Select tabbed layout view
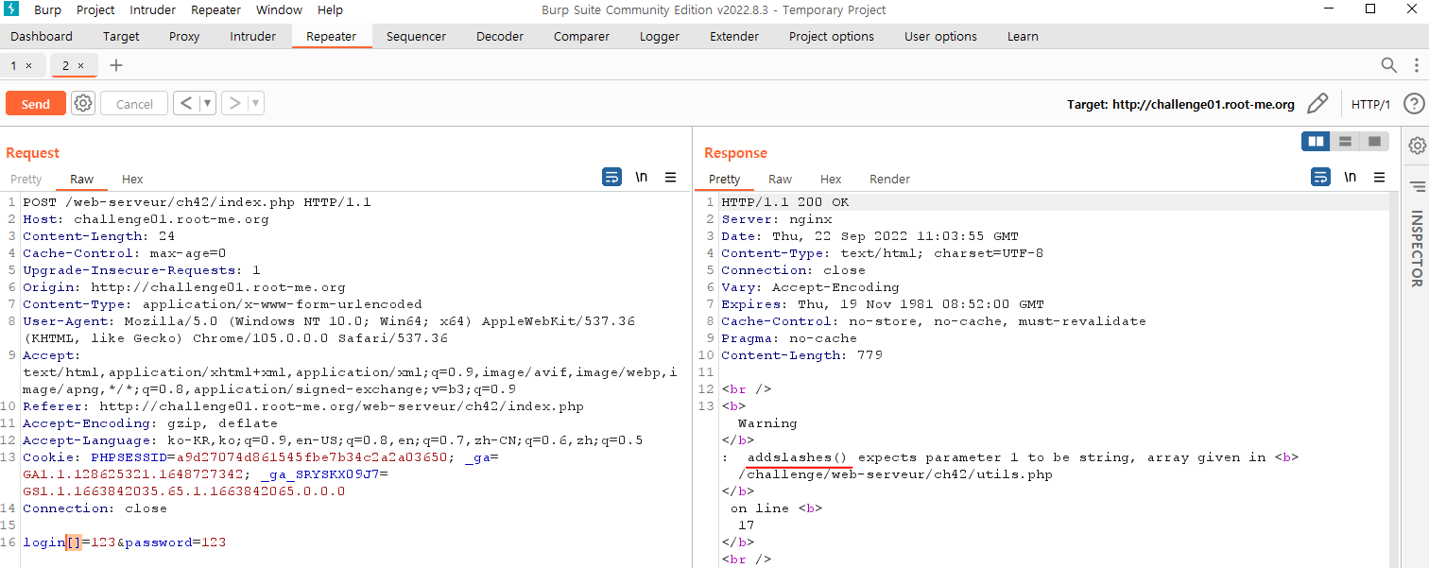This screenshot has width=1429, height=568. pyautogui.click(x=1374, y=142)
